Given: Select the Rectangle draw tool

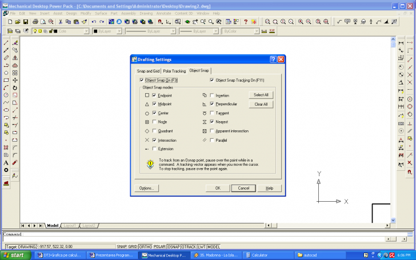Looking at the screenshot, I should pos(6,80).
